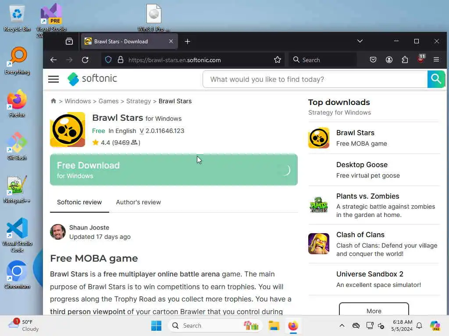Show hidden system tray icons
449x336 pixels.
pyautogui.click(x=342, y=325)
